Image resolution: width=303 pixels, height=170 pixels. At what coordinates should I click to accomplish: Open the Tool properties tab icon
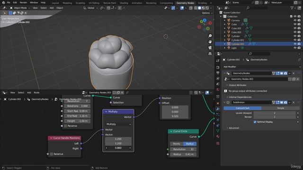(218, 60)
